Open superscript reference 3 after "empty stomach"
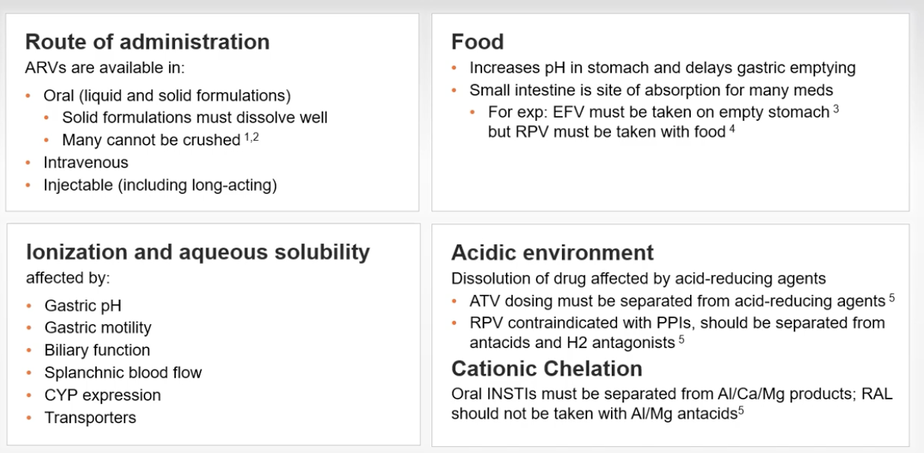Screen dimensions: 924x453 click(x=837, y=109)
